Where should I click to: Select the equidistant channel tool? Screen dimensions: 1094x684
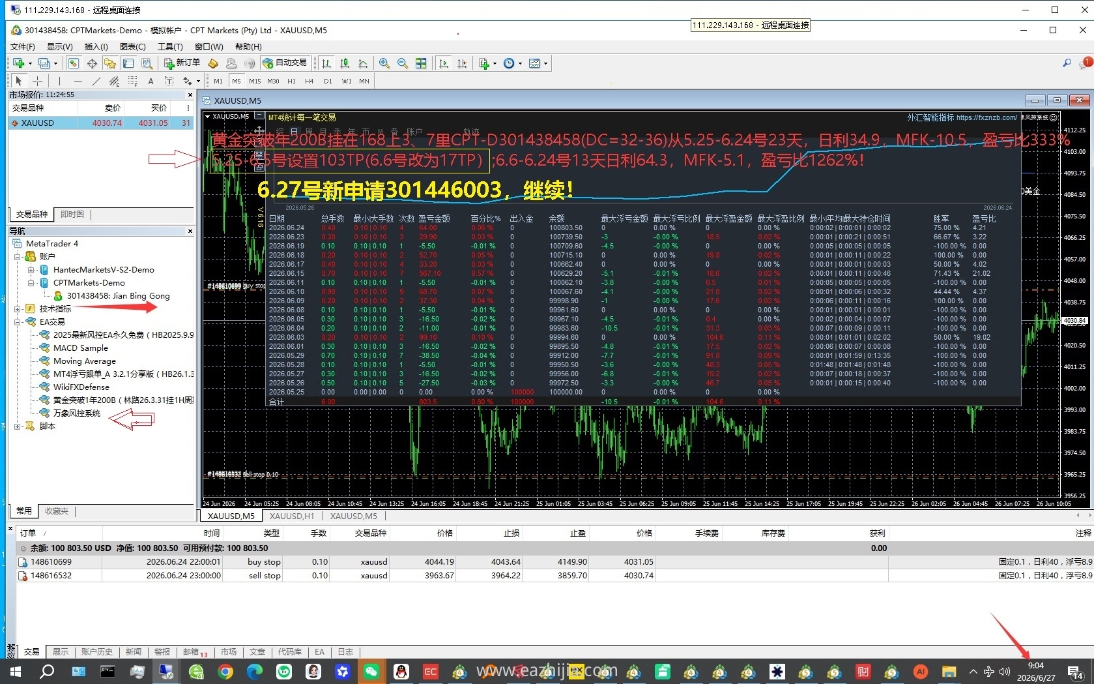click(x=115, y=81)
